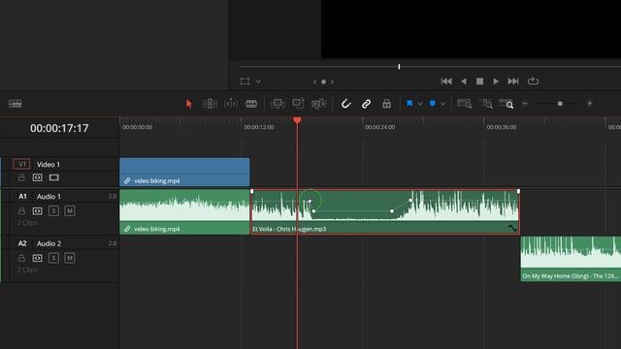Add a blue marker to timeline
Screen dimensions: 621x349
433,104
